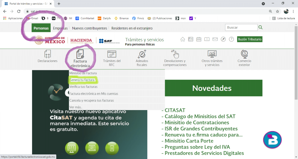Open Finviz bookmark

138,18
